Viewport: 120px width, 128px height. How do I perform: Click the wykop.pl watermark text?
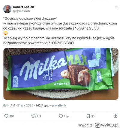(x=110, y=125)
